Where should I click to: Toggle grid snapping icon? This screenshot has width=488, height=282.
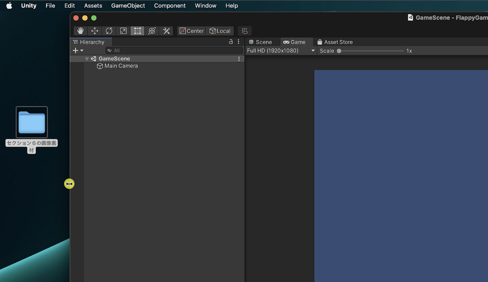(245, 31)
